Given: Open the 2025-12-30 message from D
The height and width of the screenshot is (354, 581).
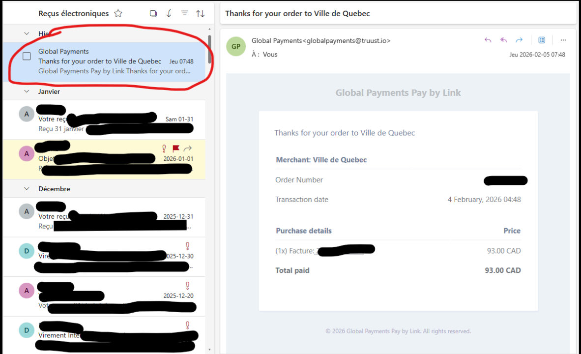Looking at the screenshot, I should coord(104,257).
